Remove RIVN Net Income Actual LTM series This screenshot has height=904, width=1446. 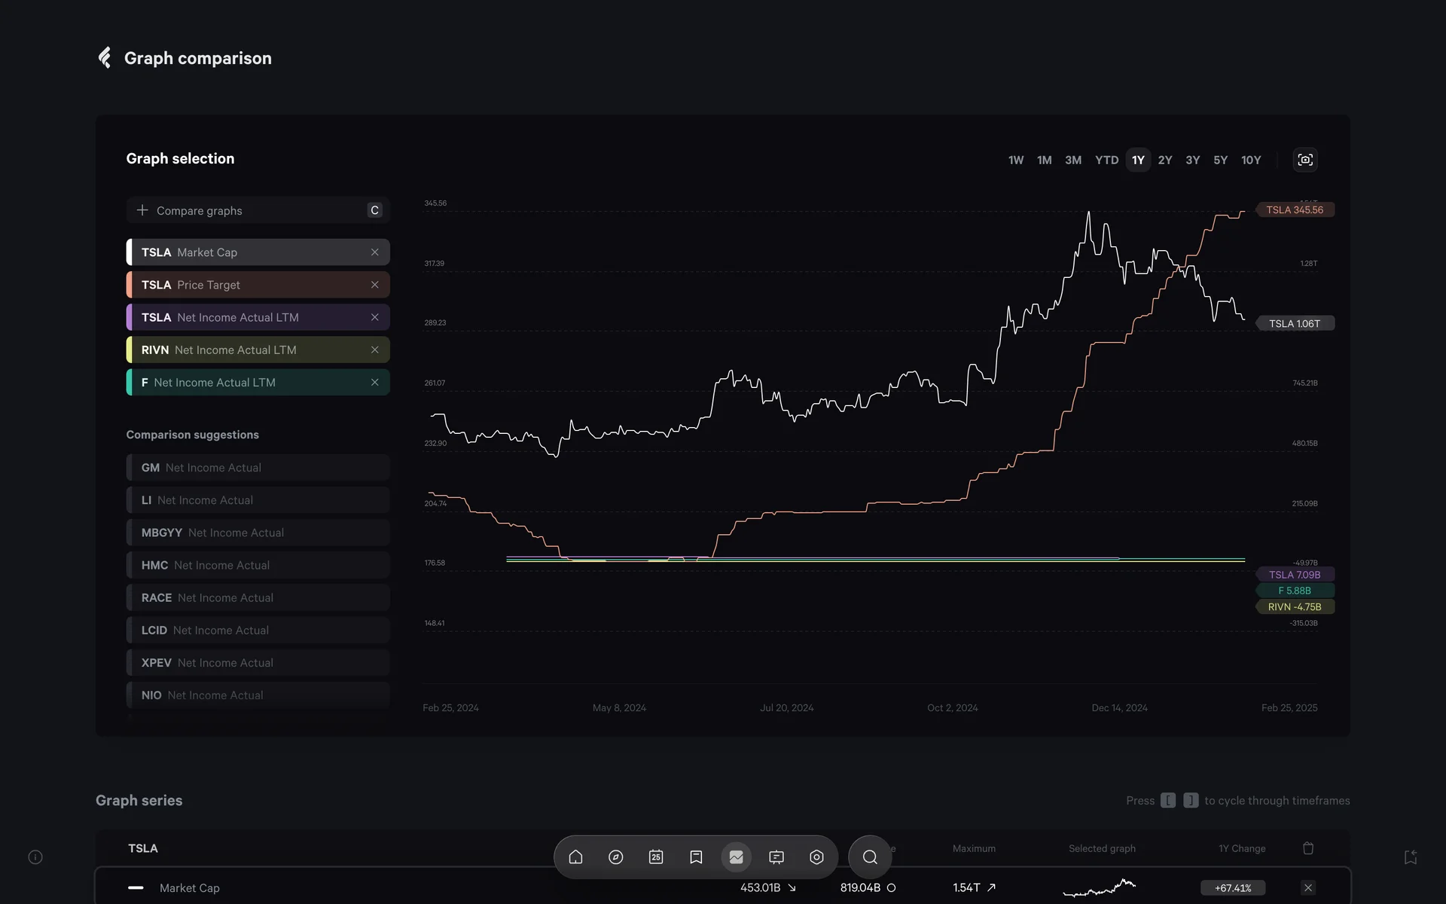point(374,350)
